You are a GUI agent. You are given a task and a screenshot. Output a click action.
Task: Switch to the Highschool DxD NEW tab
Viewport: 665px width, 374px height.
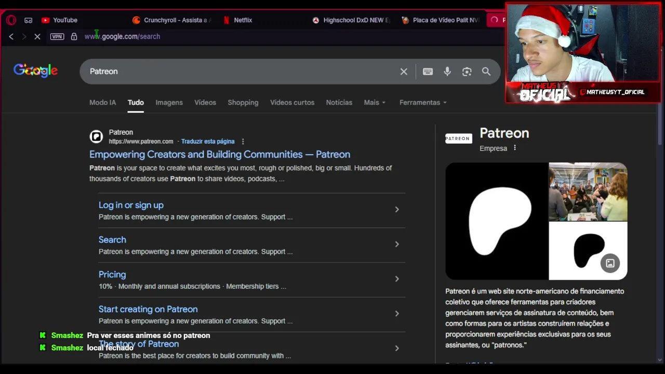coord(352,20)
